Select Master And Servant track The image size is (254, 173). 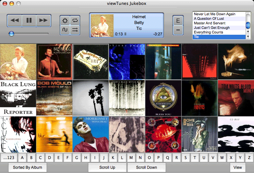[219, 23]
